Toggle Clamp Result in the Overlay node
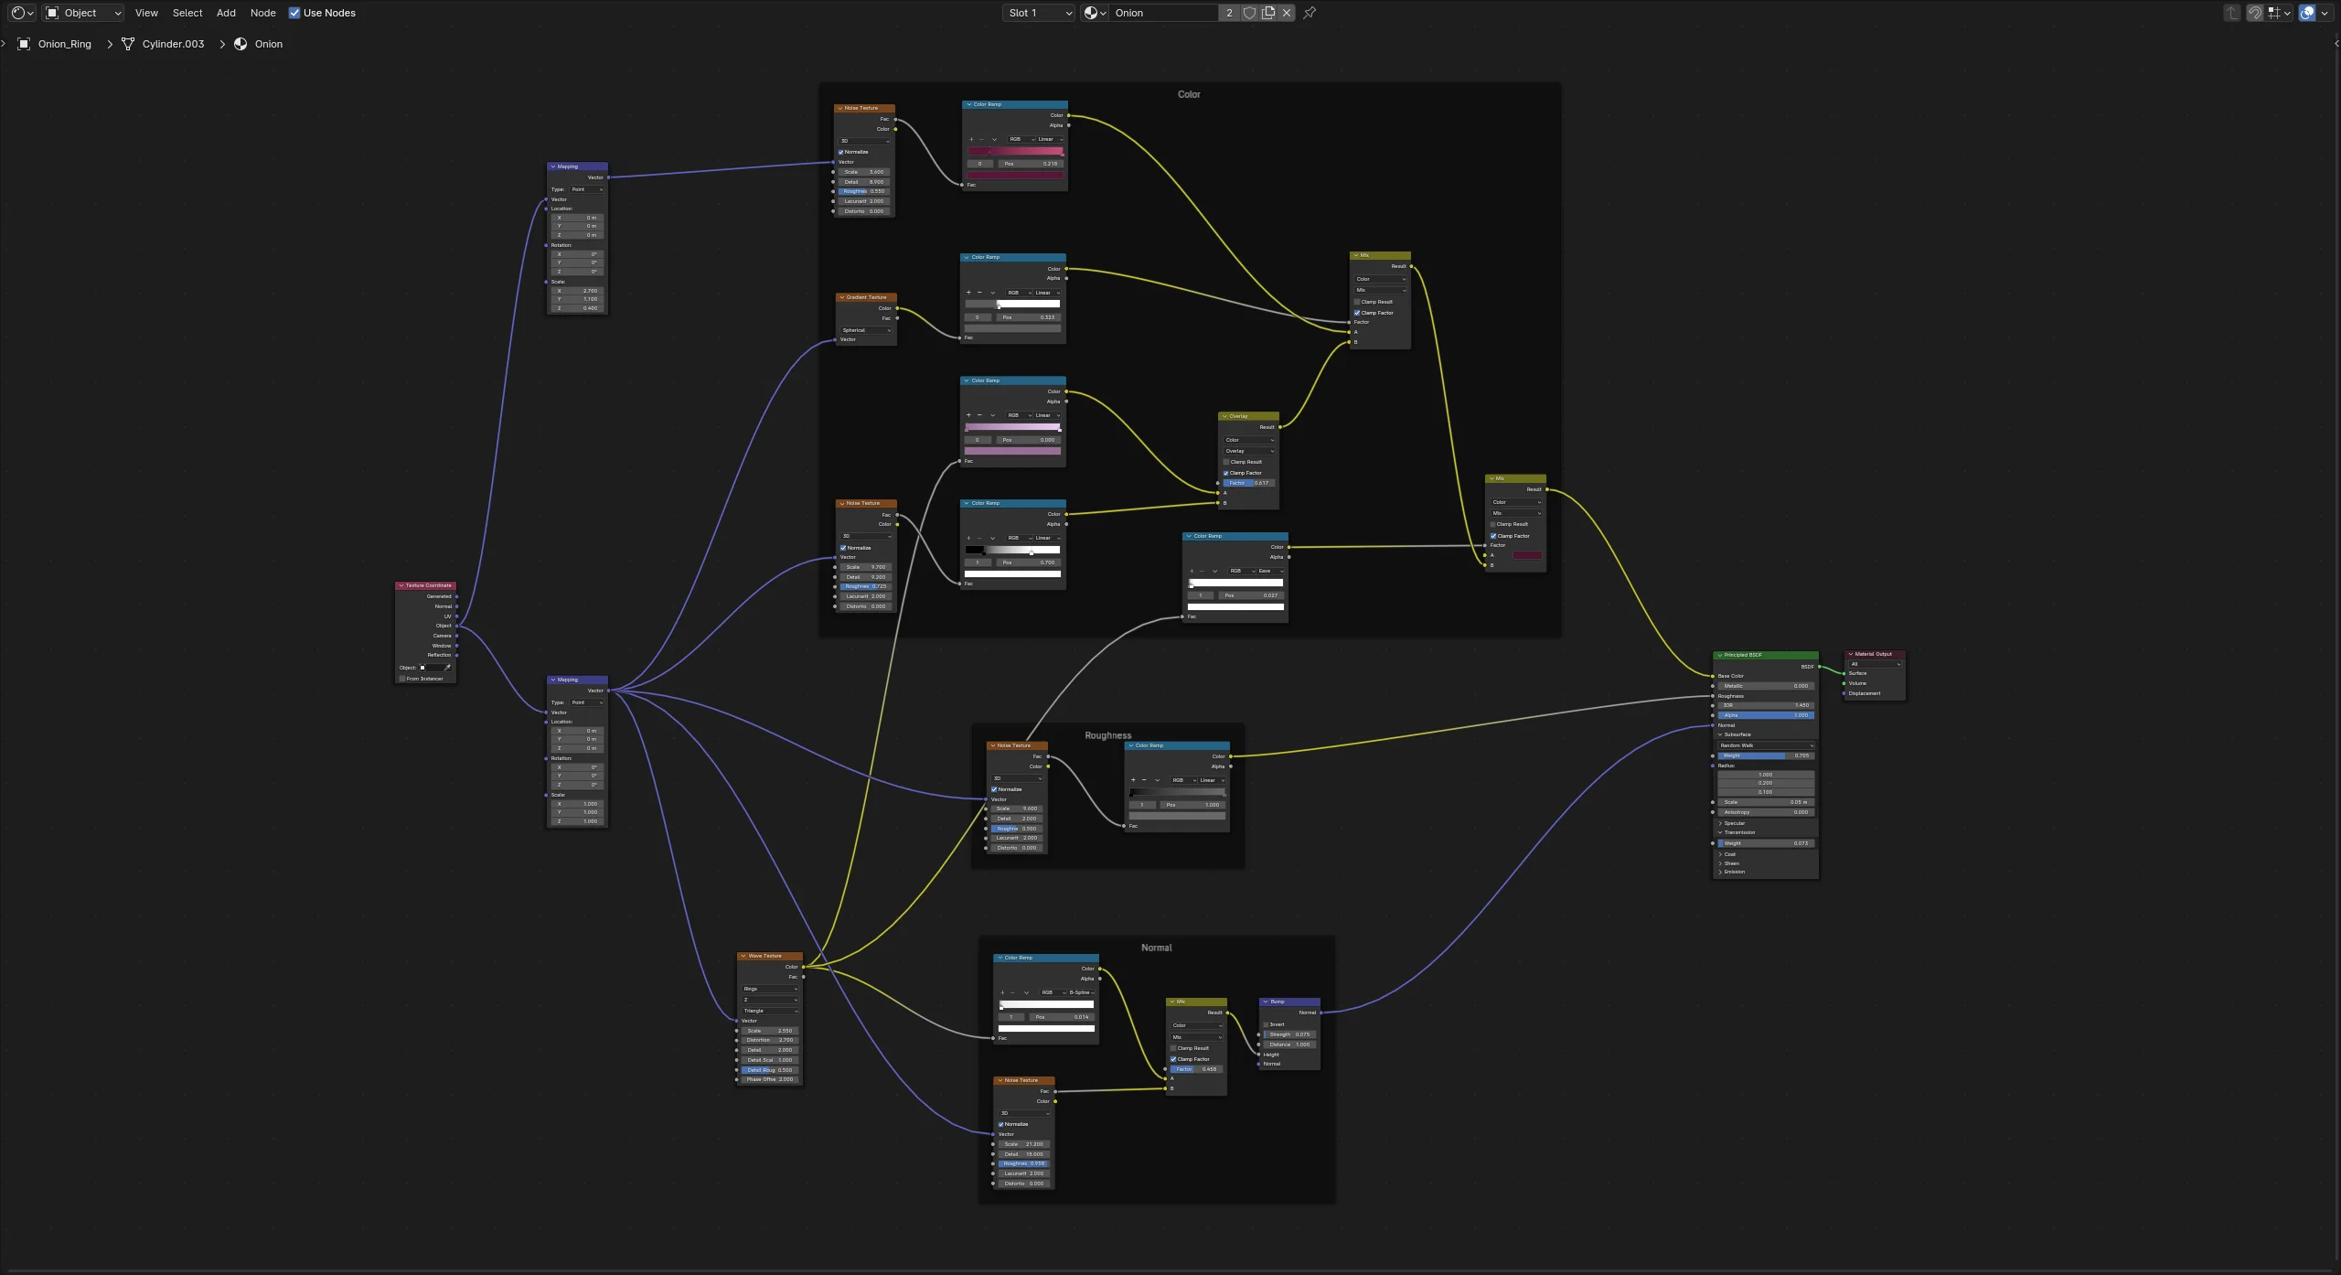This screenshot has width=2341, height=1275. coord(1226,462)
